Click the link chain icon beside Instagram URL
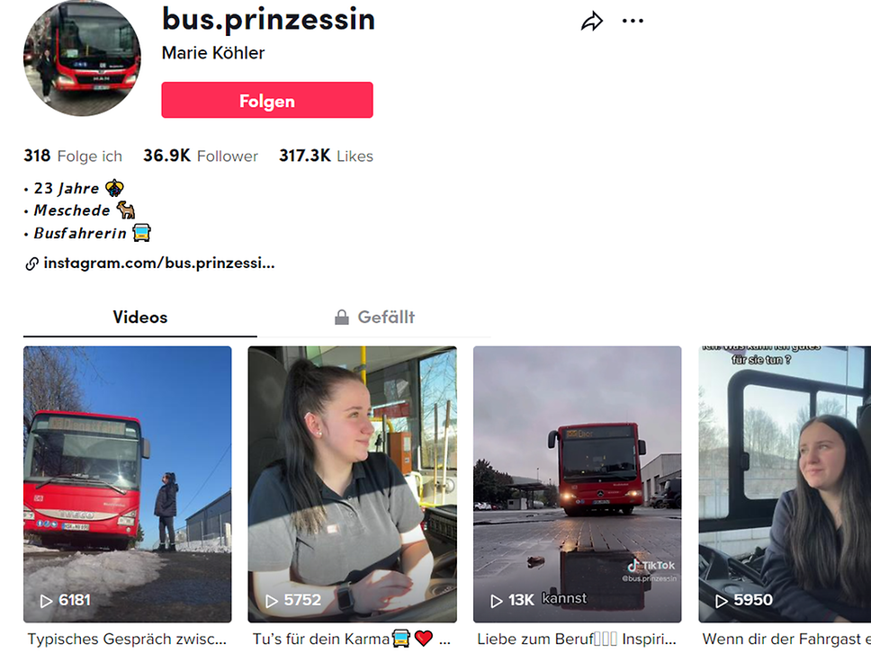871x653 pixels. [31, 264]
